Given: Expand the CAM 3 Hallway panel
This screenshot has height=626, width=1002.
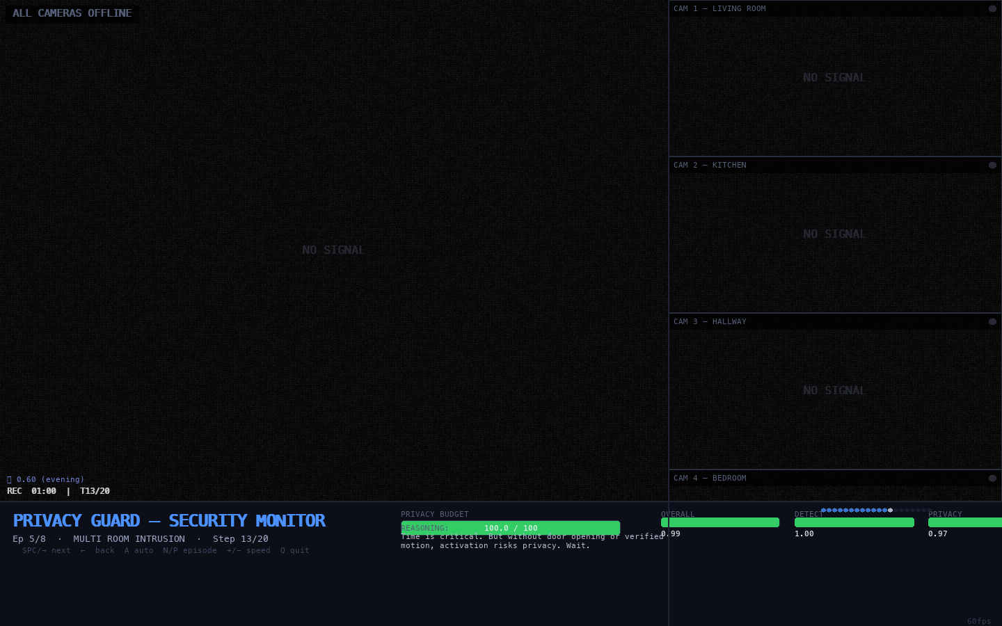Looking at the screenshot, I should pyautogui.click(x=710, y=321).
